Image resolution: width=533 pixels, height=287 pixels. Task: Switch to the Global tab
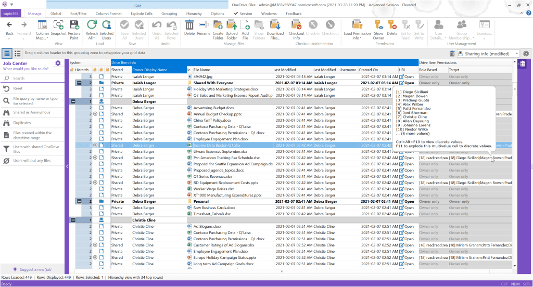(56, 14)
